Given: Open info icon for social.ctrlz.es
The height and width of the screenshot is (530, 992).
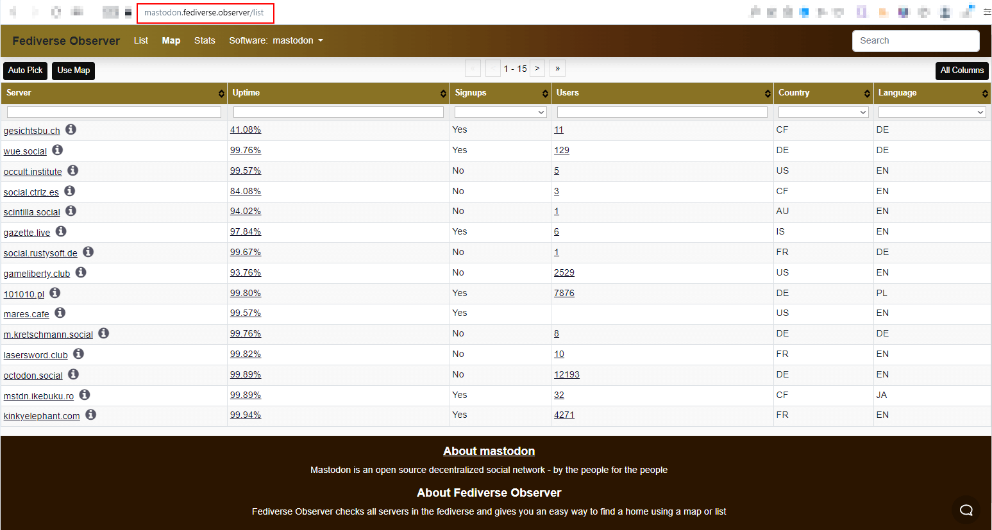Looking at the screenshot, I should tap(70, 191).
